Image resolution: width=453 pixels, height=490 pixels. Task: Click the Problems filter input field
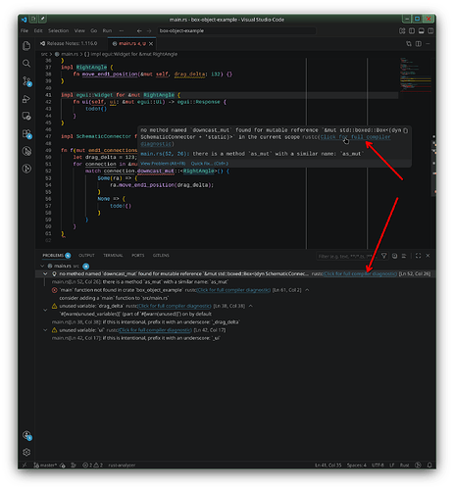click(346, 256)
